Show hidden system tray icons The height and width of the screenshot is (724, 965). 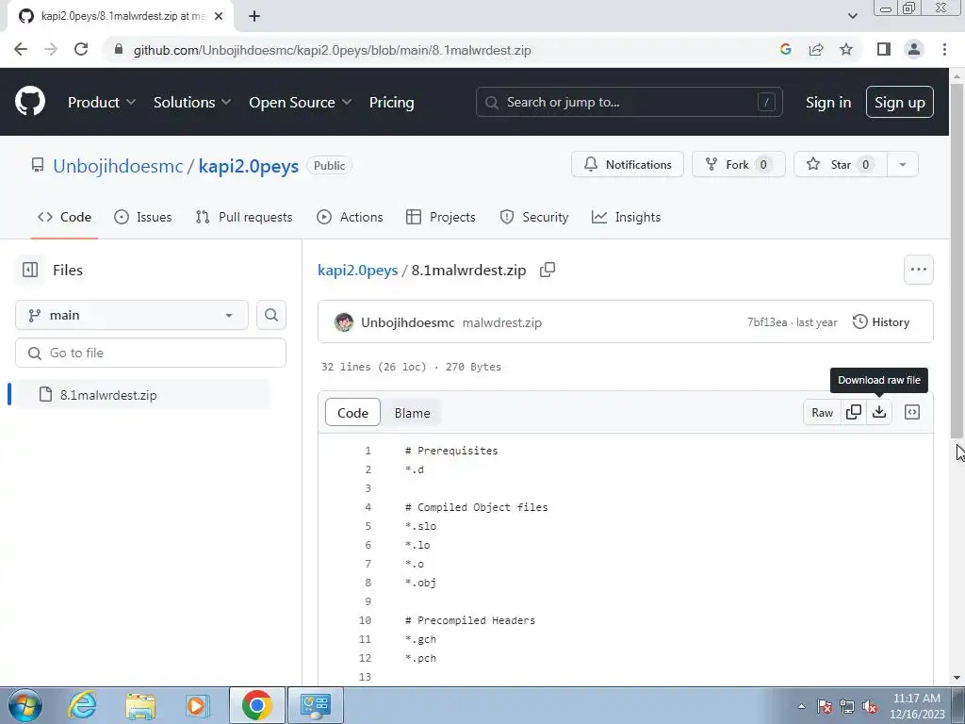point(801,707)
